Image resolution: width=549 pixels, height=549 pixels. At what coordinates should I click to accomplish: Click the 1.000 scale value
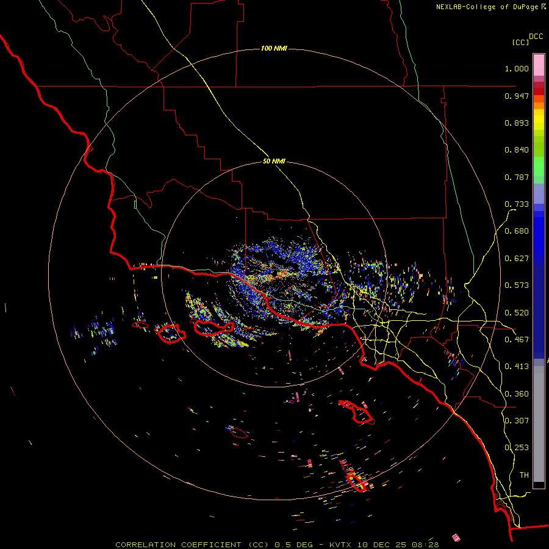[x=517, y=68]
